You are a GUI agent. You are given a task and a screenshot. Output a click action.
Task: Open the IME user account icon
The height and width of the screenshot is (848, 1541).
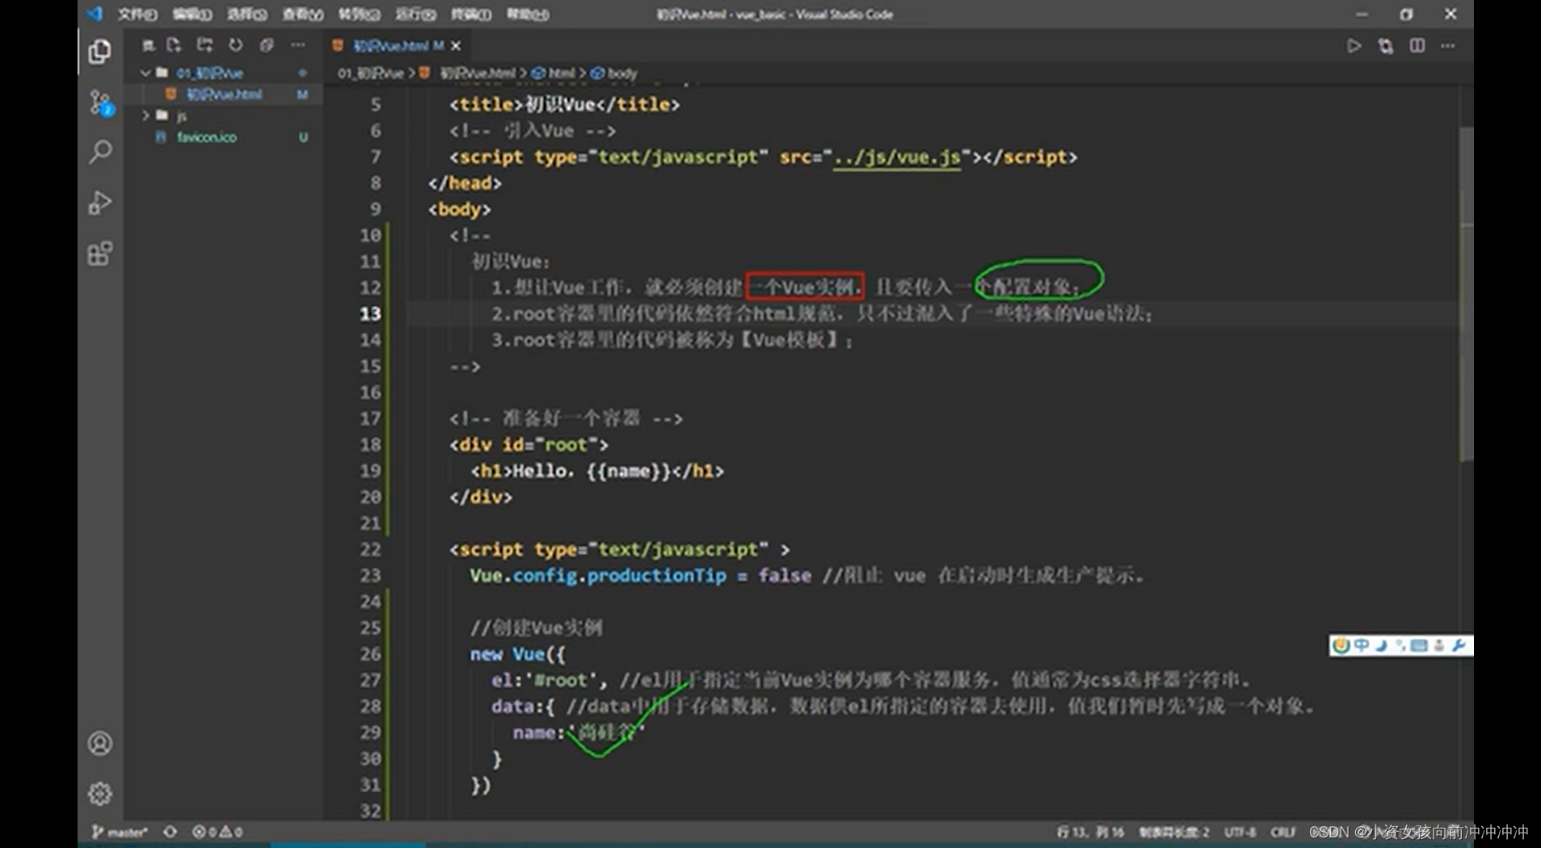[1438, 645]
